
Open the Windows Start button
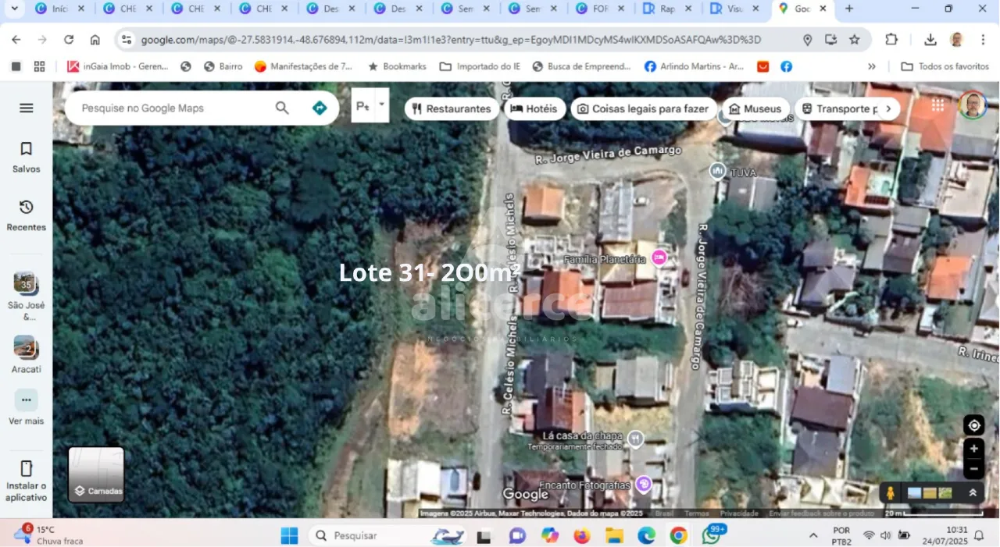289,535
